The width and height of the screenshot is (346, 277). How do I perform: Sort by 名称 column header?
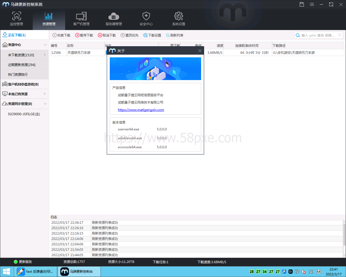click(85, 45)
